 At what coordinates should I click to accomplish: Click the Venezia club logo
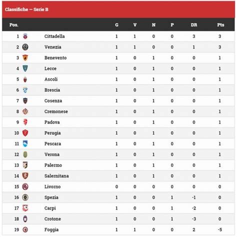25,47
